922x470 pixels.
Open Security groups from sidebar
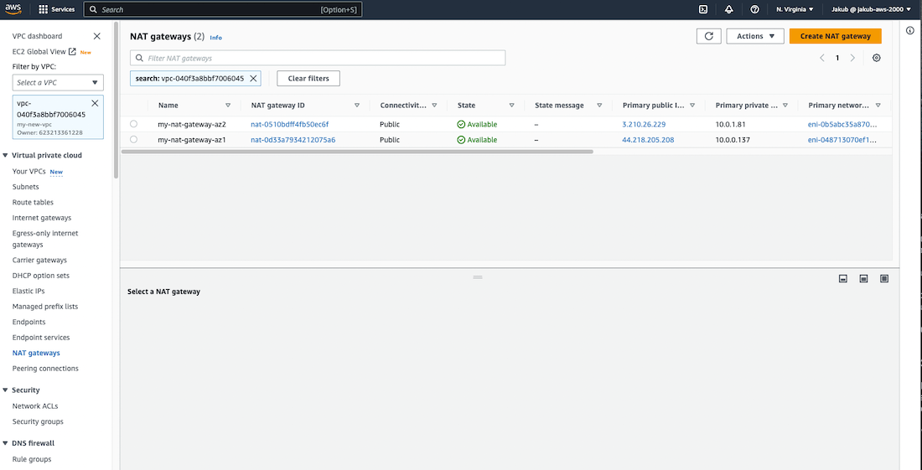pyautogui.click(x=38, y=421)
